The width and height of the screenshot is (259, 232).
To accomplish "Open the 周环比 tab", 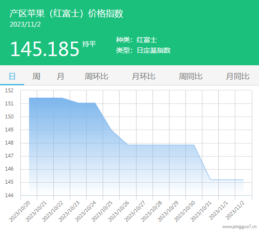I will click(96, 76).
